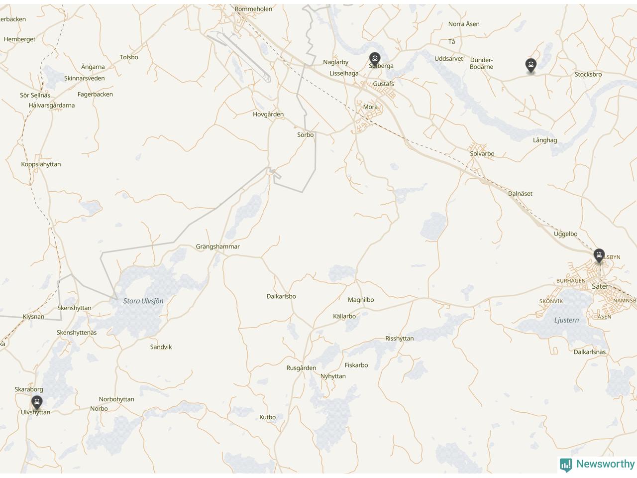
Task: Click the Norbohyttan label
Action: point(116,399)
